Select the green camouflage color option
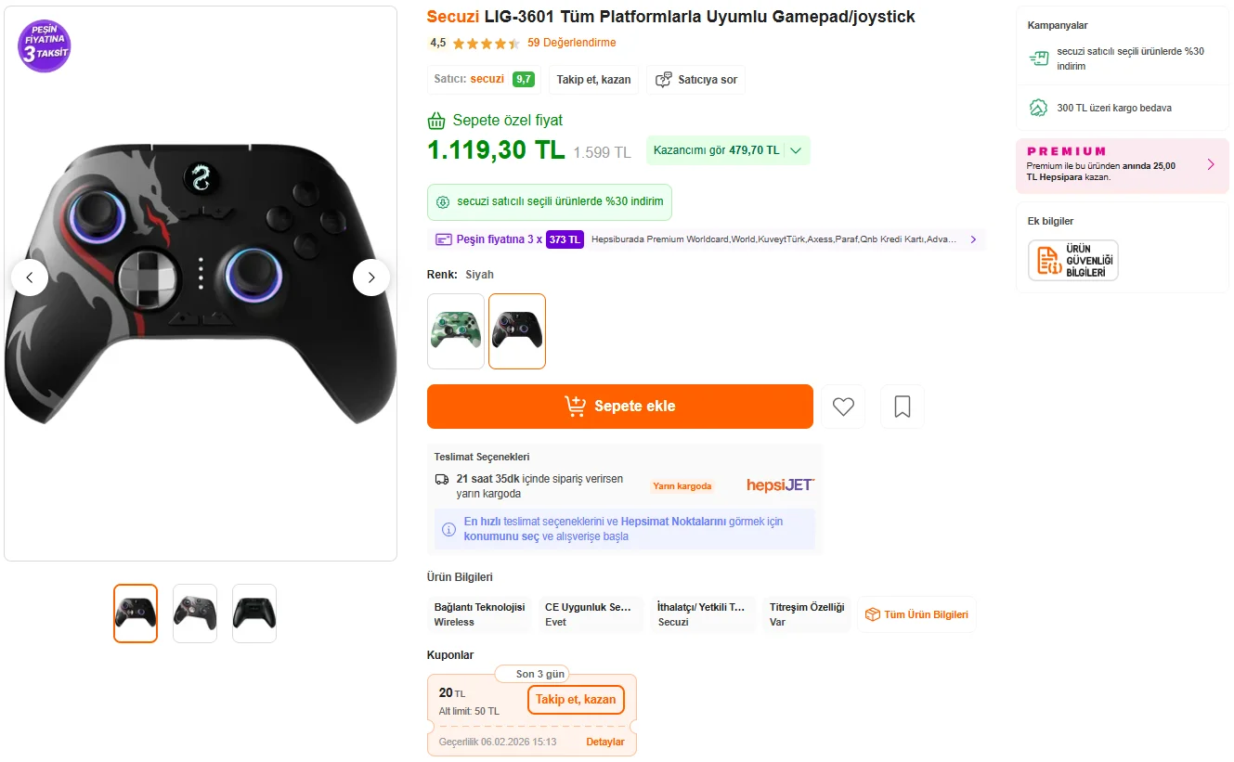1234x762 pixels. point(456,331)
